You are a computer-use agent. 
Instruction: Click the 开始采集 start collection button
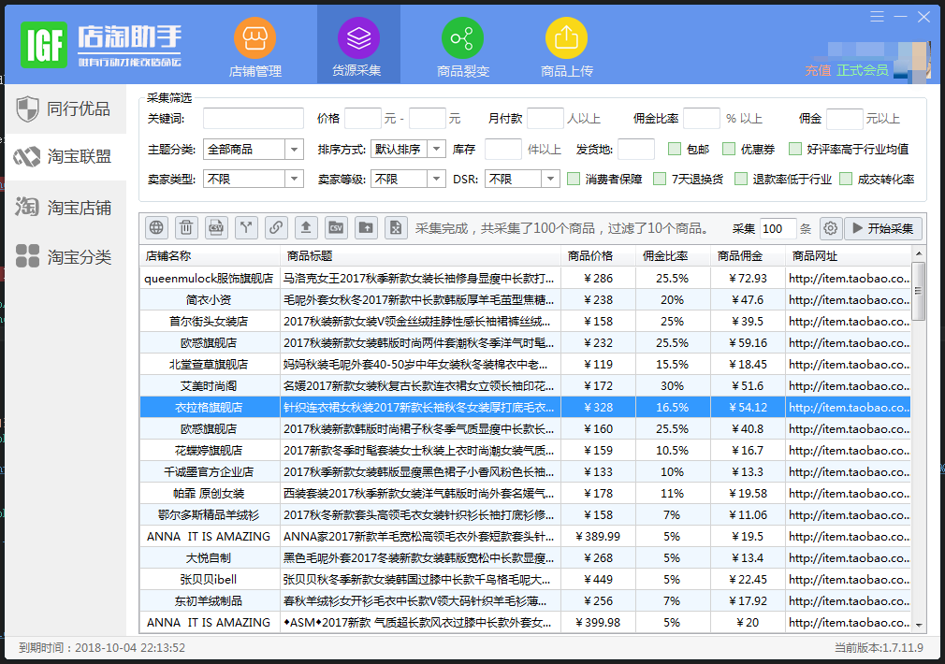pyautogui.click(x=883, y=228)
